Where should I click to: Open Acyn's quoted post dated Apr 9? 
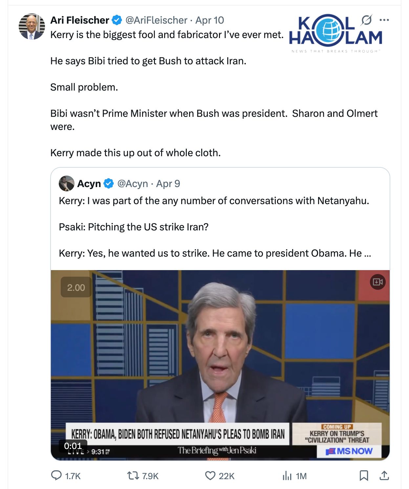(168, 184)
